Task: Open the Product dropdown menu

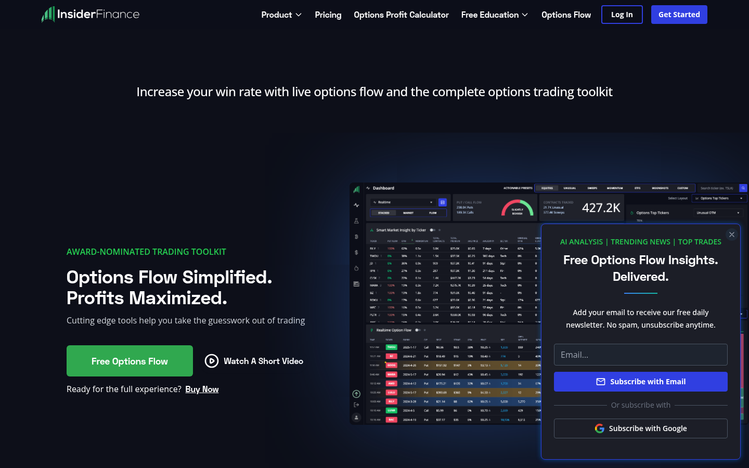Action: click(x=281, y=15)
